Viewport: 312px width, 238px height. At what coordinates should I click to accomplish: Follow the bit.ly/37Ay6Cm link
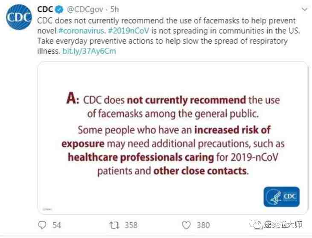click(x=89, y=51)
